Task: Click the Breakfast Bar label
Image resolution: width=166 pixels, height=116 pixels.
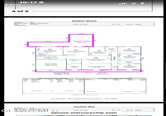Action: pyautogui.click(x=70, y=55)
